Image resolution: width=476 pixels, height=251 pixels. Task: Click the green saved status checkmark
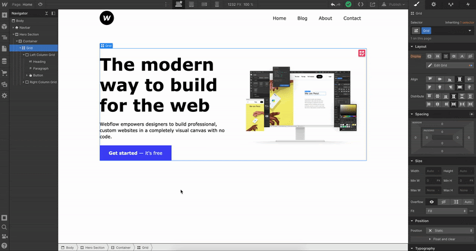pos(348,4)
